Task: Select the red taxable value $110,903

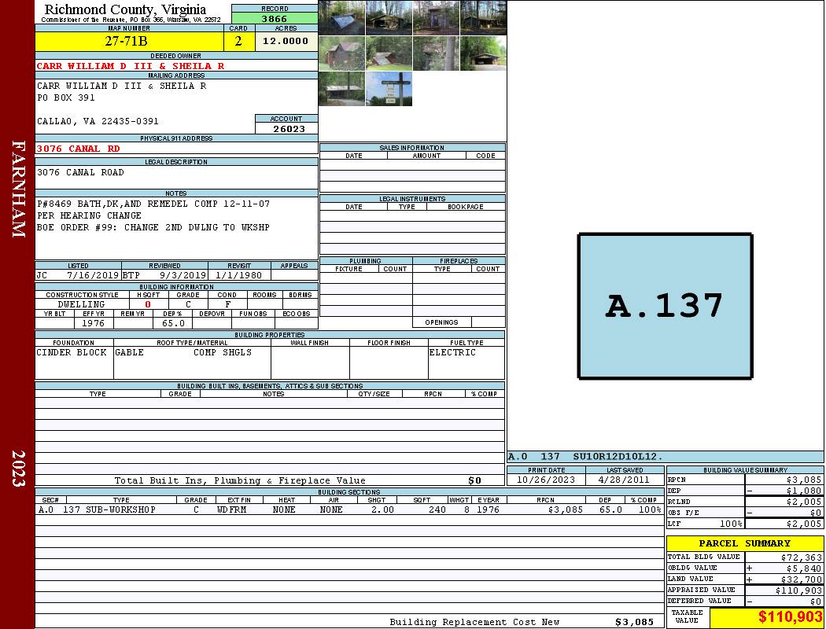Action: click(790, 617)
